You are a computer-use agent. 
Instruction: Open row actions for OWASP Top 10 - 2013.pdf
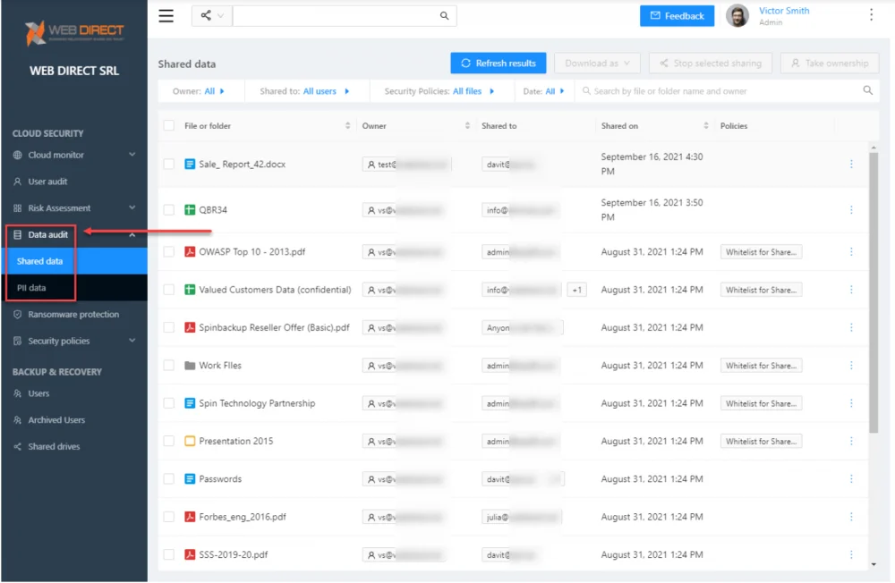pos(851,251)
